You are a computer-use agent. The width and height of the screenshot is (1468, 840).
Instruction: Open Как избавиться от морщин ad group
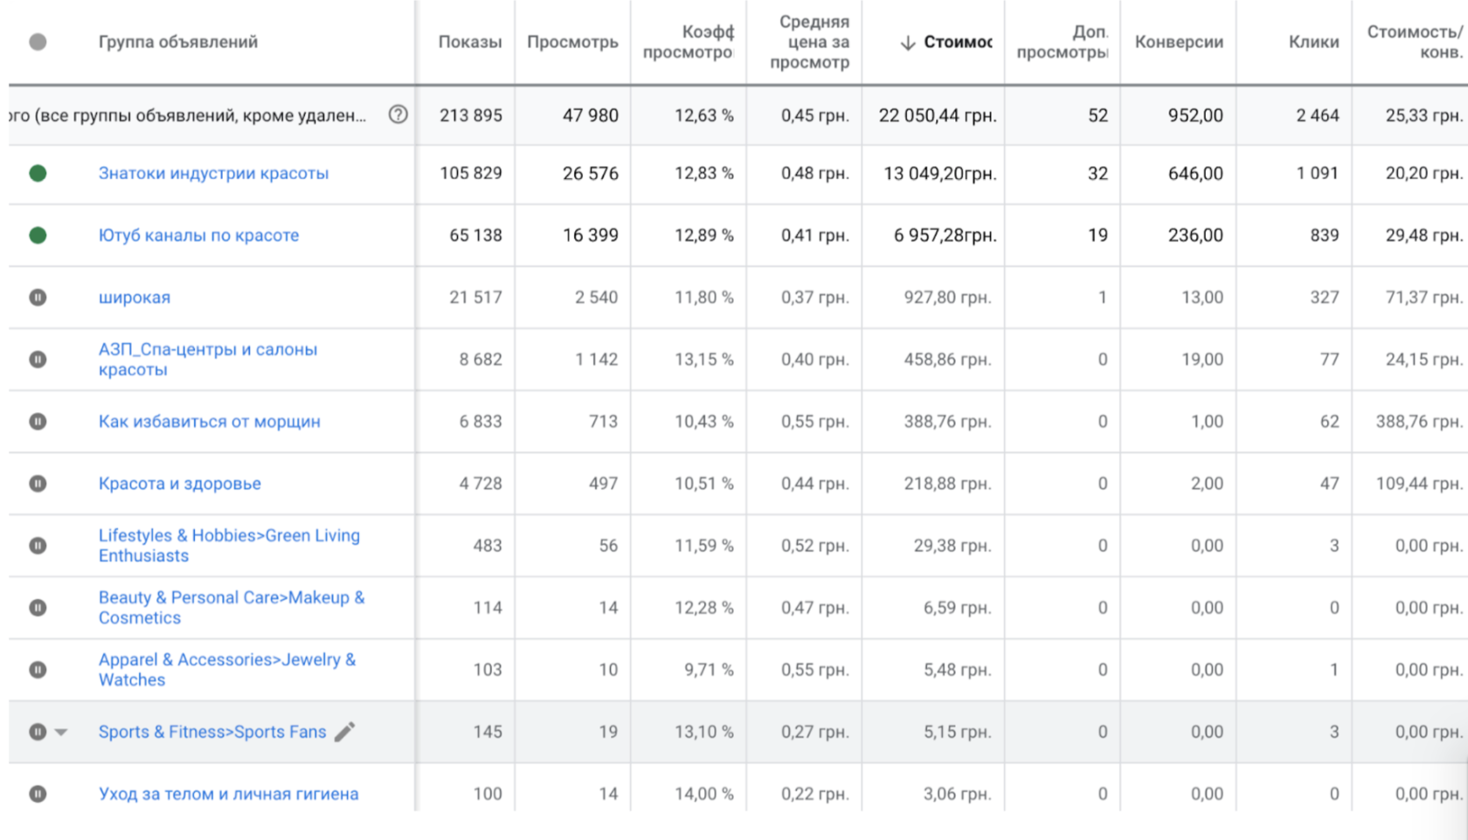point(209,421)
